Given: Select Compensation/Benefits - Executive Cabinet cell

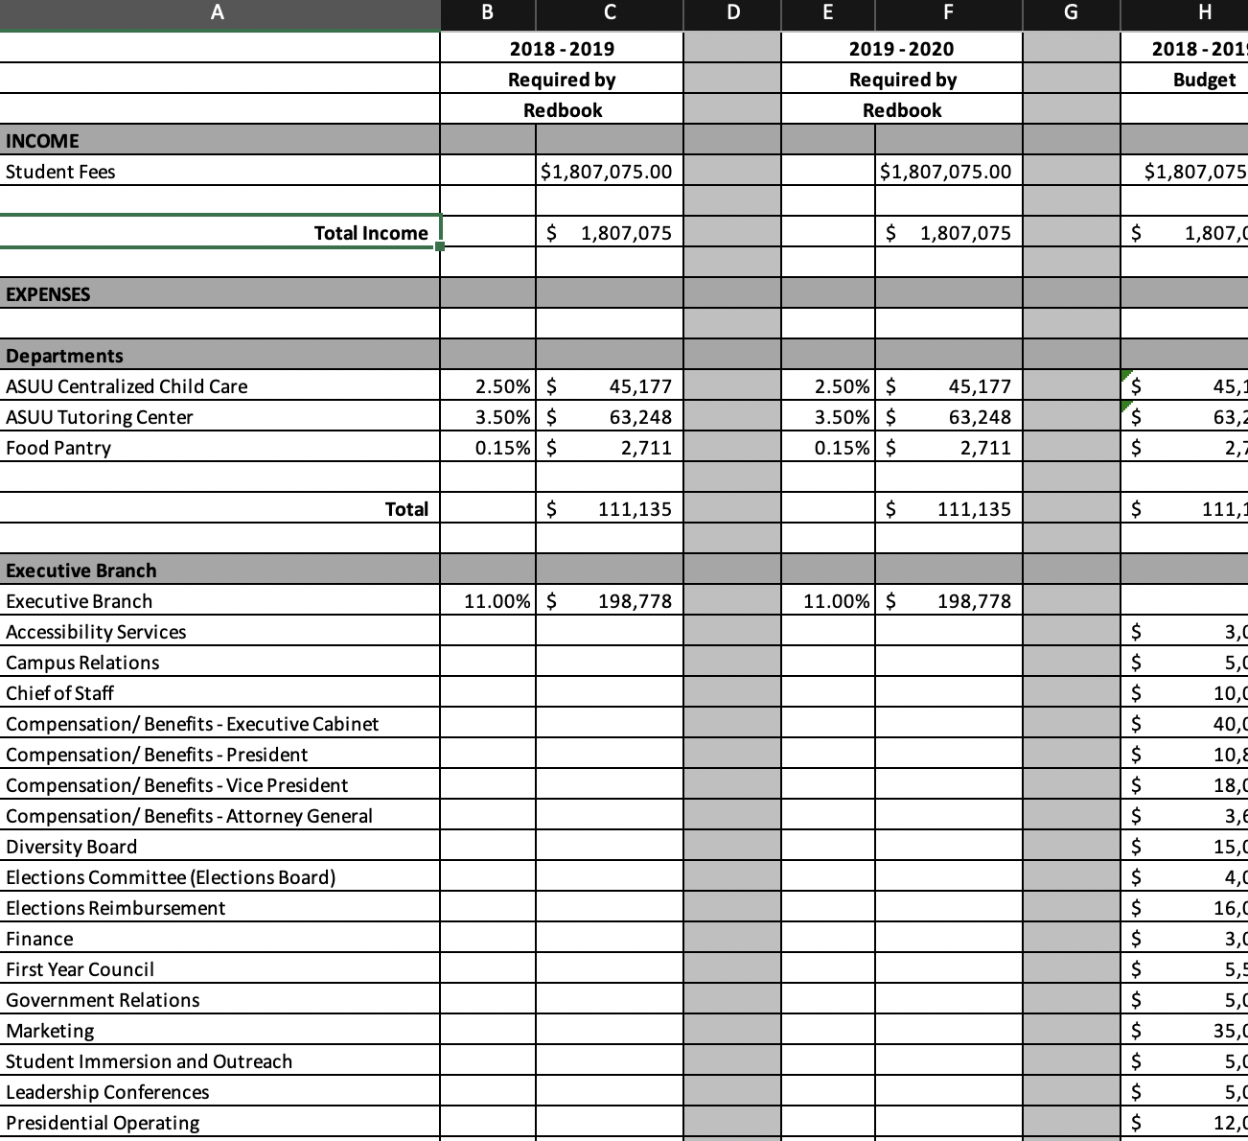Looking at the screenshot, I should [220, 723].
